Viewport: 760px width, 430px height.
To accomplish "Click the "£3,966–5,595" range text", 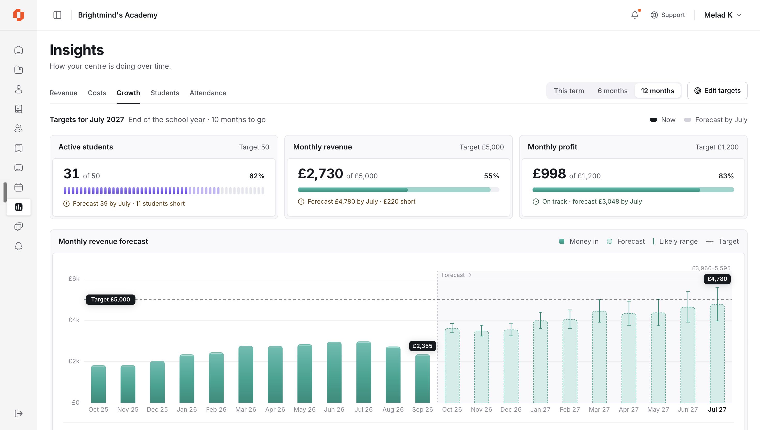I will [711, 268].
